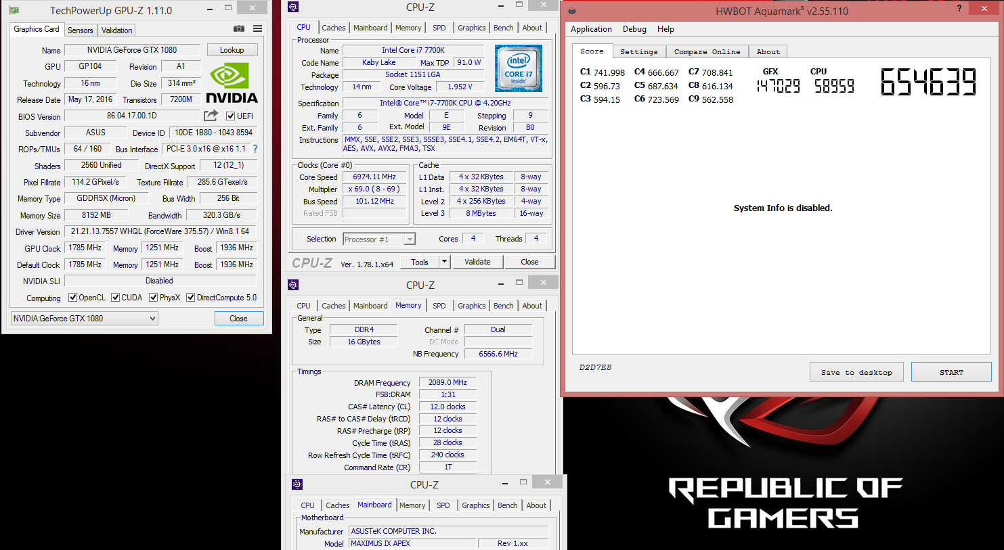Image resolution: width=1004 pixels, height=550 pixels.
Task: Click the NVIDIA logo in GPU-Z
Action: tap(232, 83)
